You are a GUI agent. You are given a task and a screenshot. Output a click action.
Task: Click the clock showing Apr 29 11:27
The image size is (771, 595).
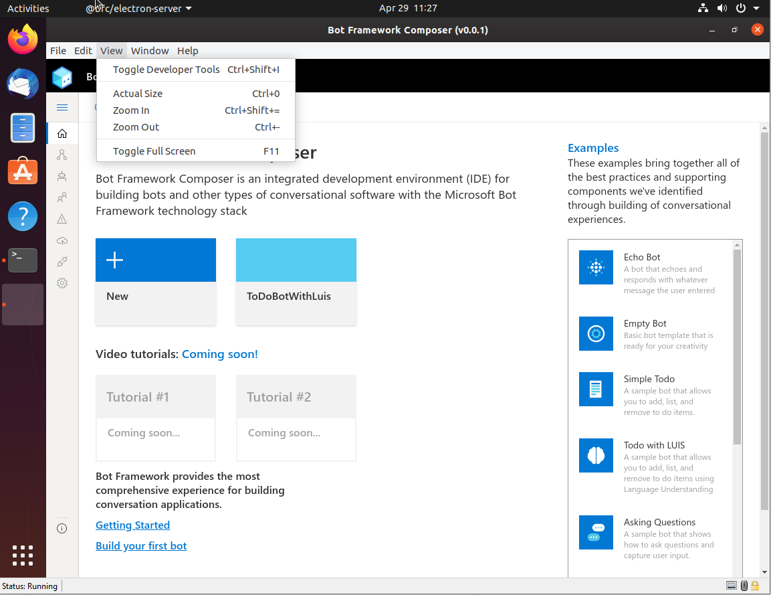(408, 8)
